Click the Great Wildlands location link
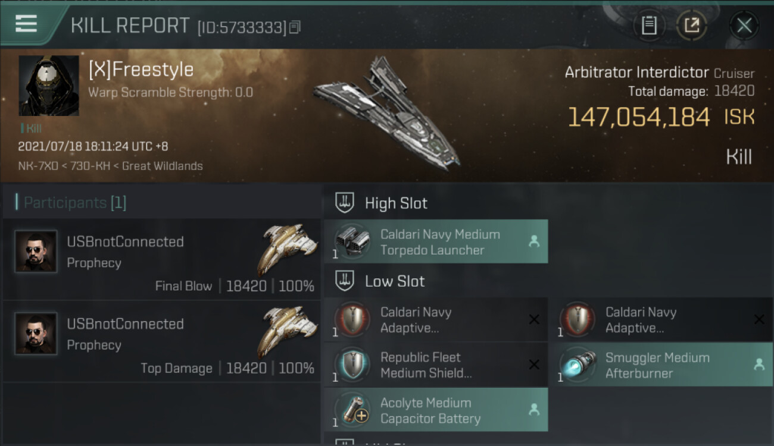This screenshot has width=774, height=446. (x=162, y=166)
